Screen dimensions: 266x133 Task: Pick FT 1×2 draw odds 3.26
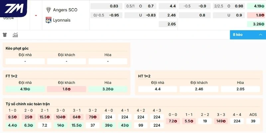coord(108,89)
